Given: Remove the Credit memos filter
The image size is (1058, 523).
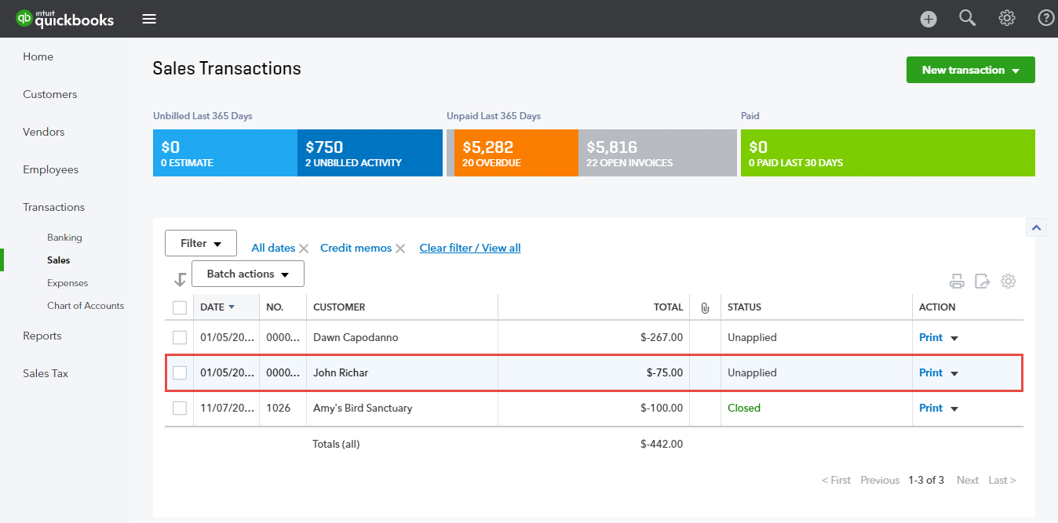Looking at the screenshot, I should click(x=400, y=249).
